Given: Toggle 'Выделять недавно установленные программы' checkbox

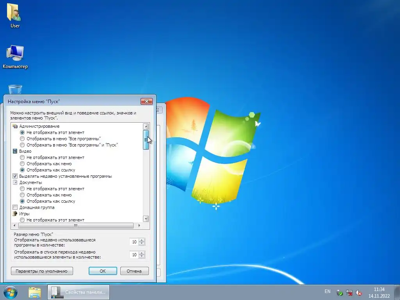Looking at the screenshot, I should [x=15, y=176].
